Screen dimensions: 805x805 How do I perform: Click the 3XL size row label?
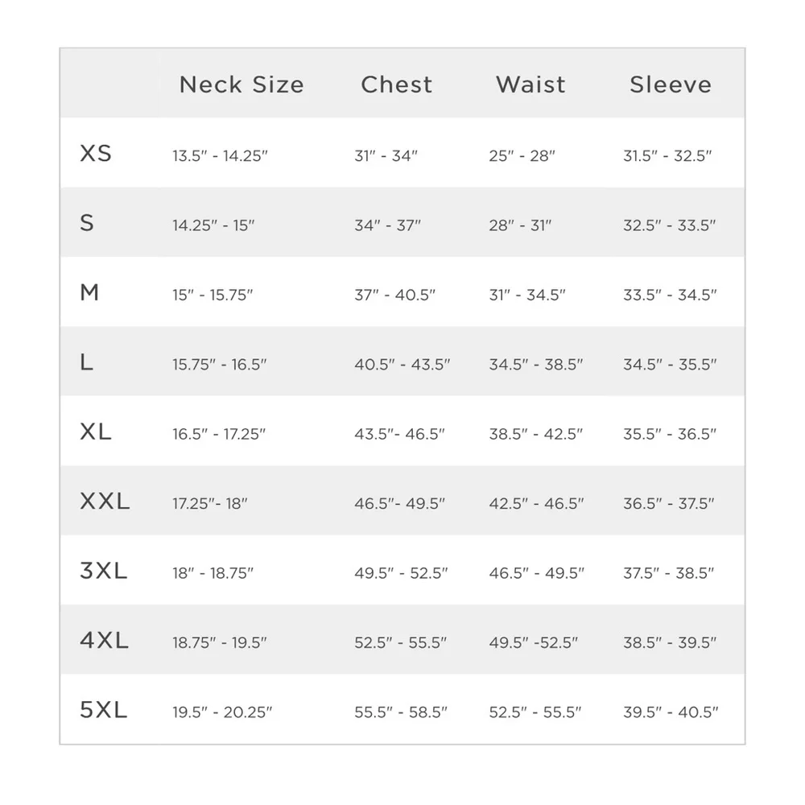pos(104,572)
